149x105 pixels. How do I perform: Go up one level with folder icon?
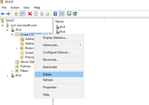[16, 14]
